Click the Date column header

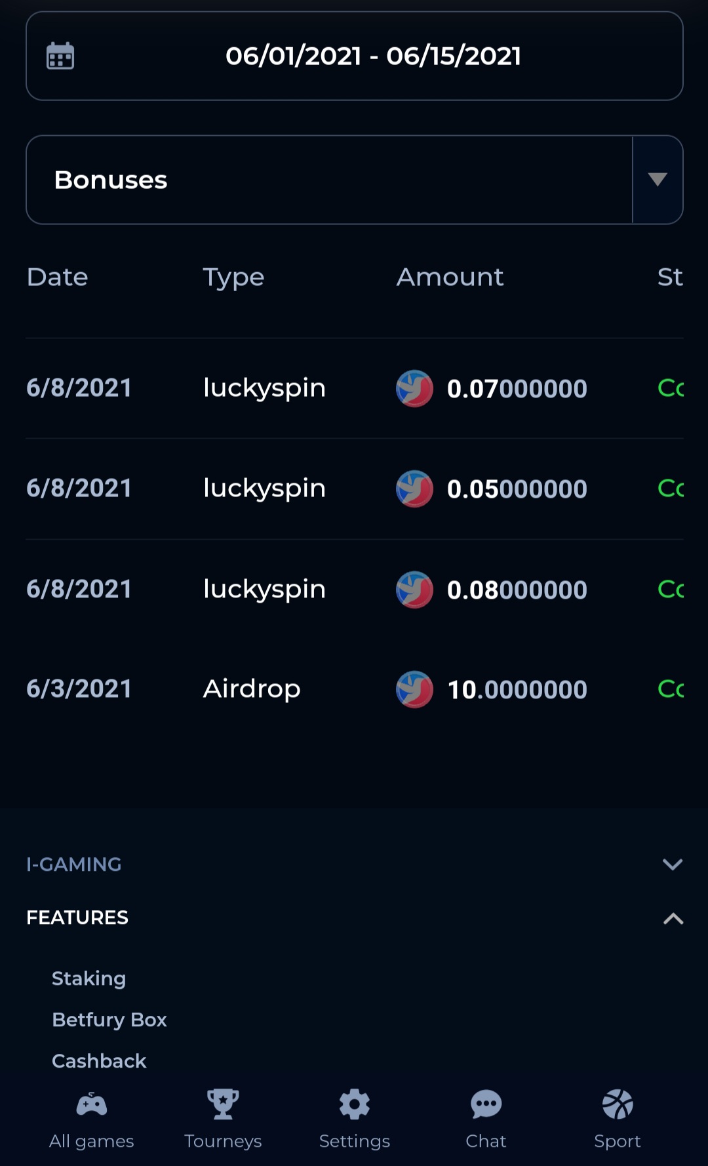pos(57,277)
